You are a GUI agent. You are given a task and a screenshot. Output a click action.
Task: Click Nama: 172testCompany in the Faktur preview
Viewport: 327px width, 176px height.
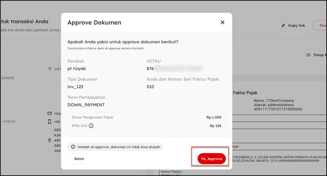coord(274,101)
